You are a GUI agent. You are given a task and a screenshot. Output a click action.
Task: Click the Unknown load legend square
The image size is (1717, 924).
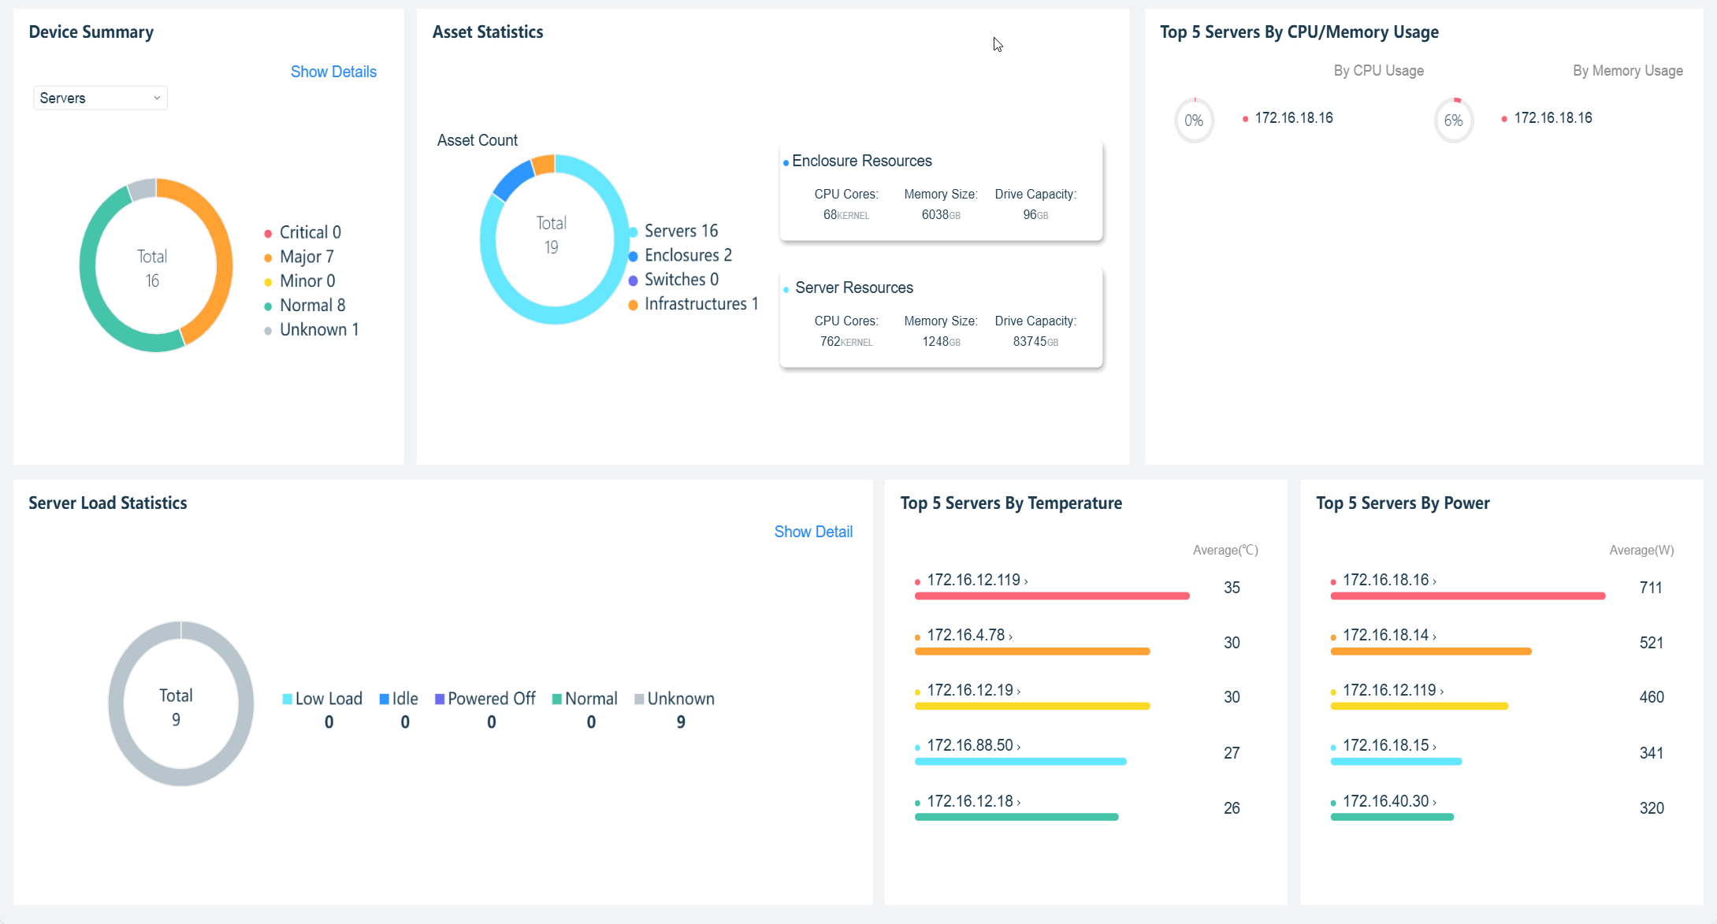[640, 699]
